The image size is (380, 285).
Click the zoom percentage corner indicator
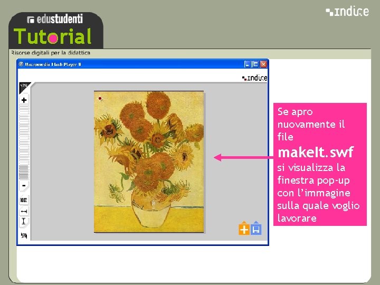pyautogui.click(x=24, y=87)
